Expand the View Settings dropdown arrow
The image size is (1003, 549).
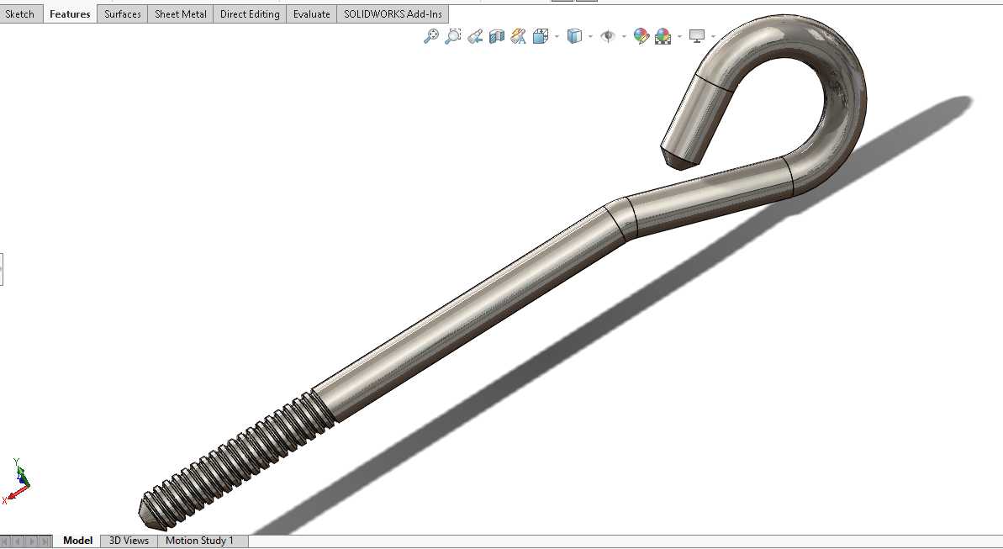[713, 36]
